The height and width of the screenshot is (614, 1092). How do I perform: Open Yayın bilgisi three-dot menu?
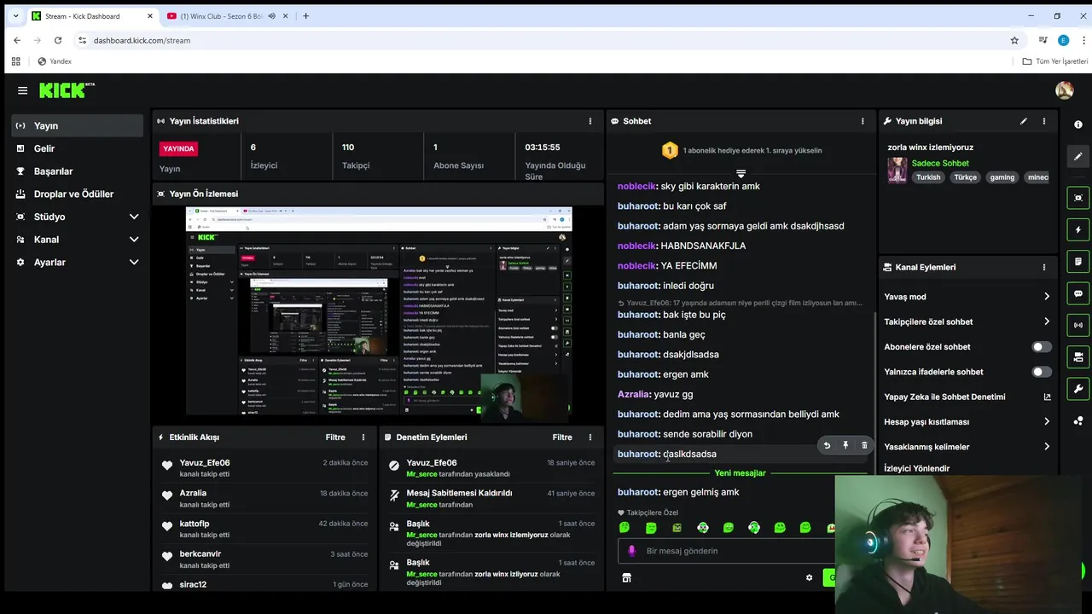tap(1043, 121)
